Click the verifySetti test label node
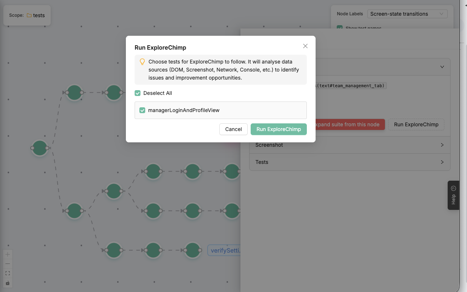Screen dimensions: 467x292 point(224,250)
